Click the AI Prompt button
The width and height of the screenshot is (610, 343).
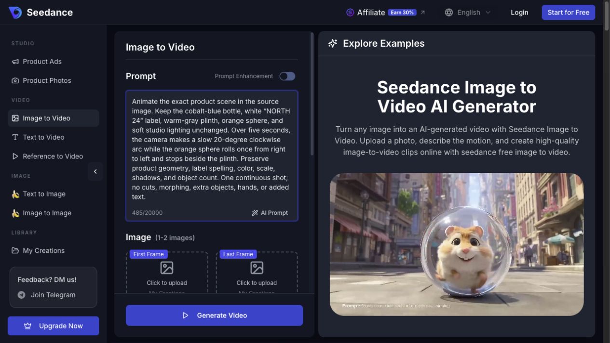point(270,213)
